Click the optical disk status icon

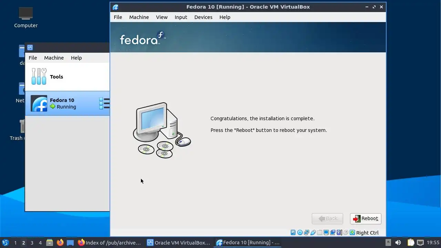300,232
